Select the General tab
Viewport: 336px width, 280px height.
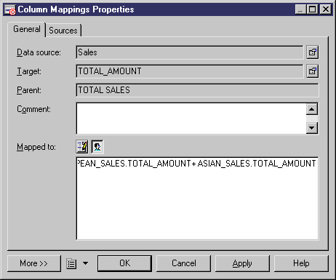pyautogui.click(x=27, y=29)
